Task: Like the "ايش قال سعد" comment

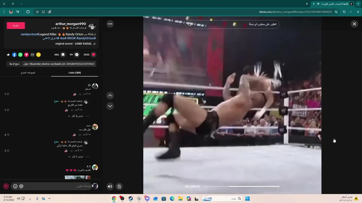Action: 8,135
